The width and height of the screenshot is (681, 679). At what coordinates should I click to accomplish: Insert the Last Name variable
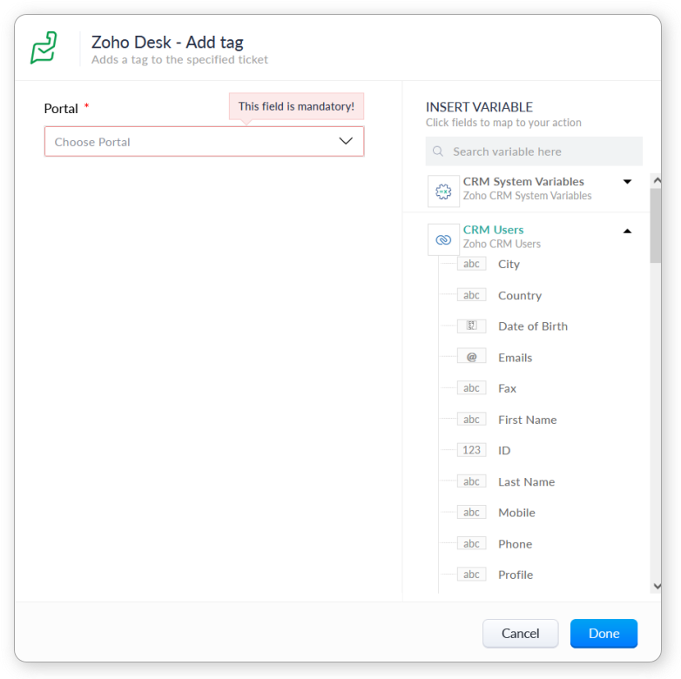point(526,481)
